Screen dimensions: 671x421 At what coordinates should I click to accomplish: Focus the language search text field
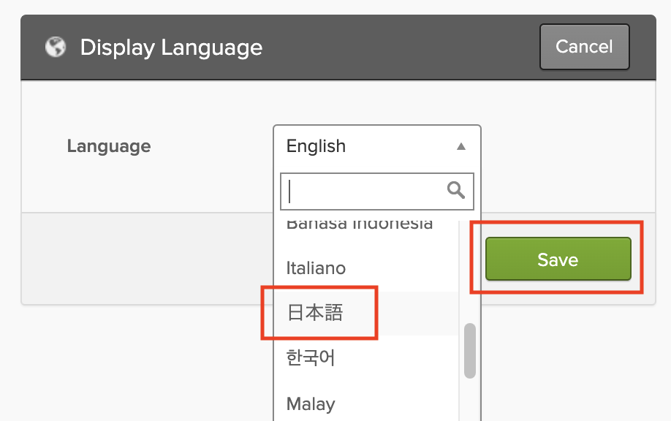click(x=365, y=191)
